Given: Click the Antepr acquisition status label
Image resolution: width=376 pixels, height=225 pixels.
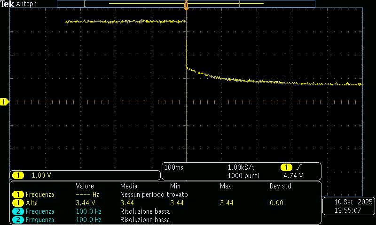Looking at the screenshot, I should click(x=26, y=4).
